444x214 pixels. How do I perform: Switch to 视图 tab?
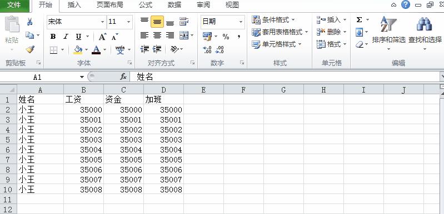(232, 5)
